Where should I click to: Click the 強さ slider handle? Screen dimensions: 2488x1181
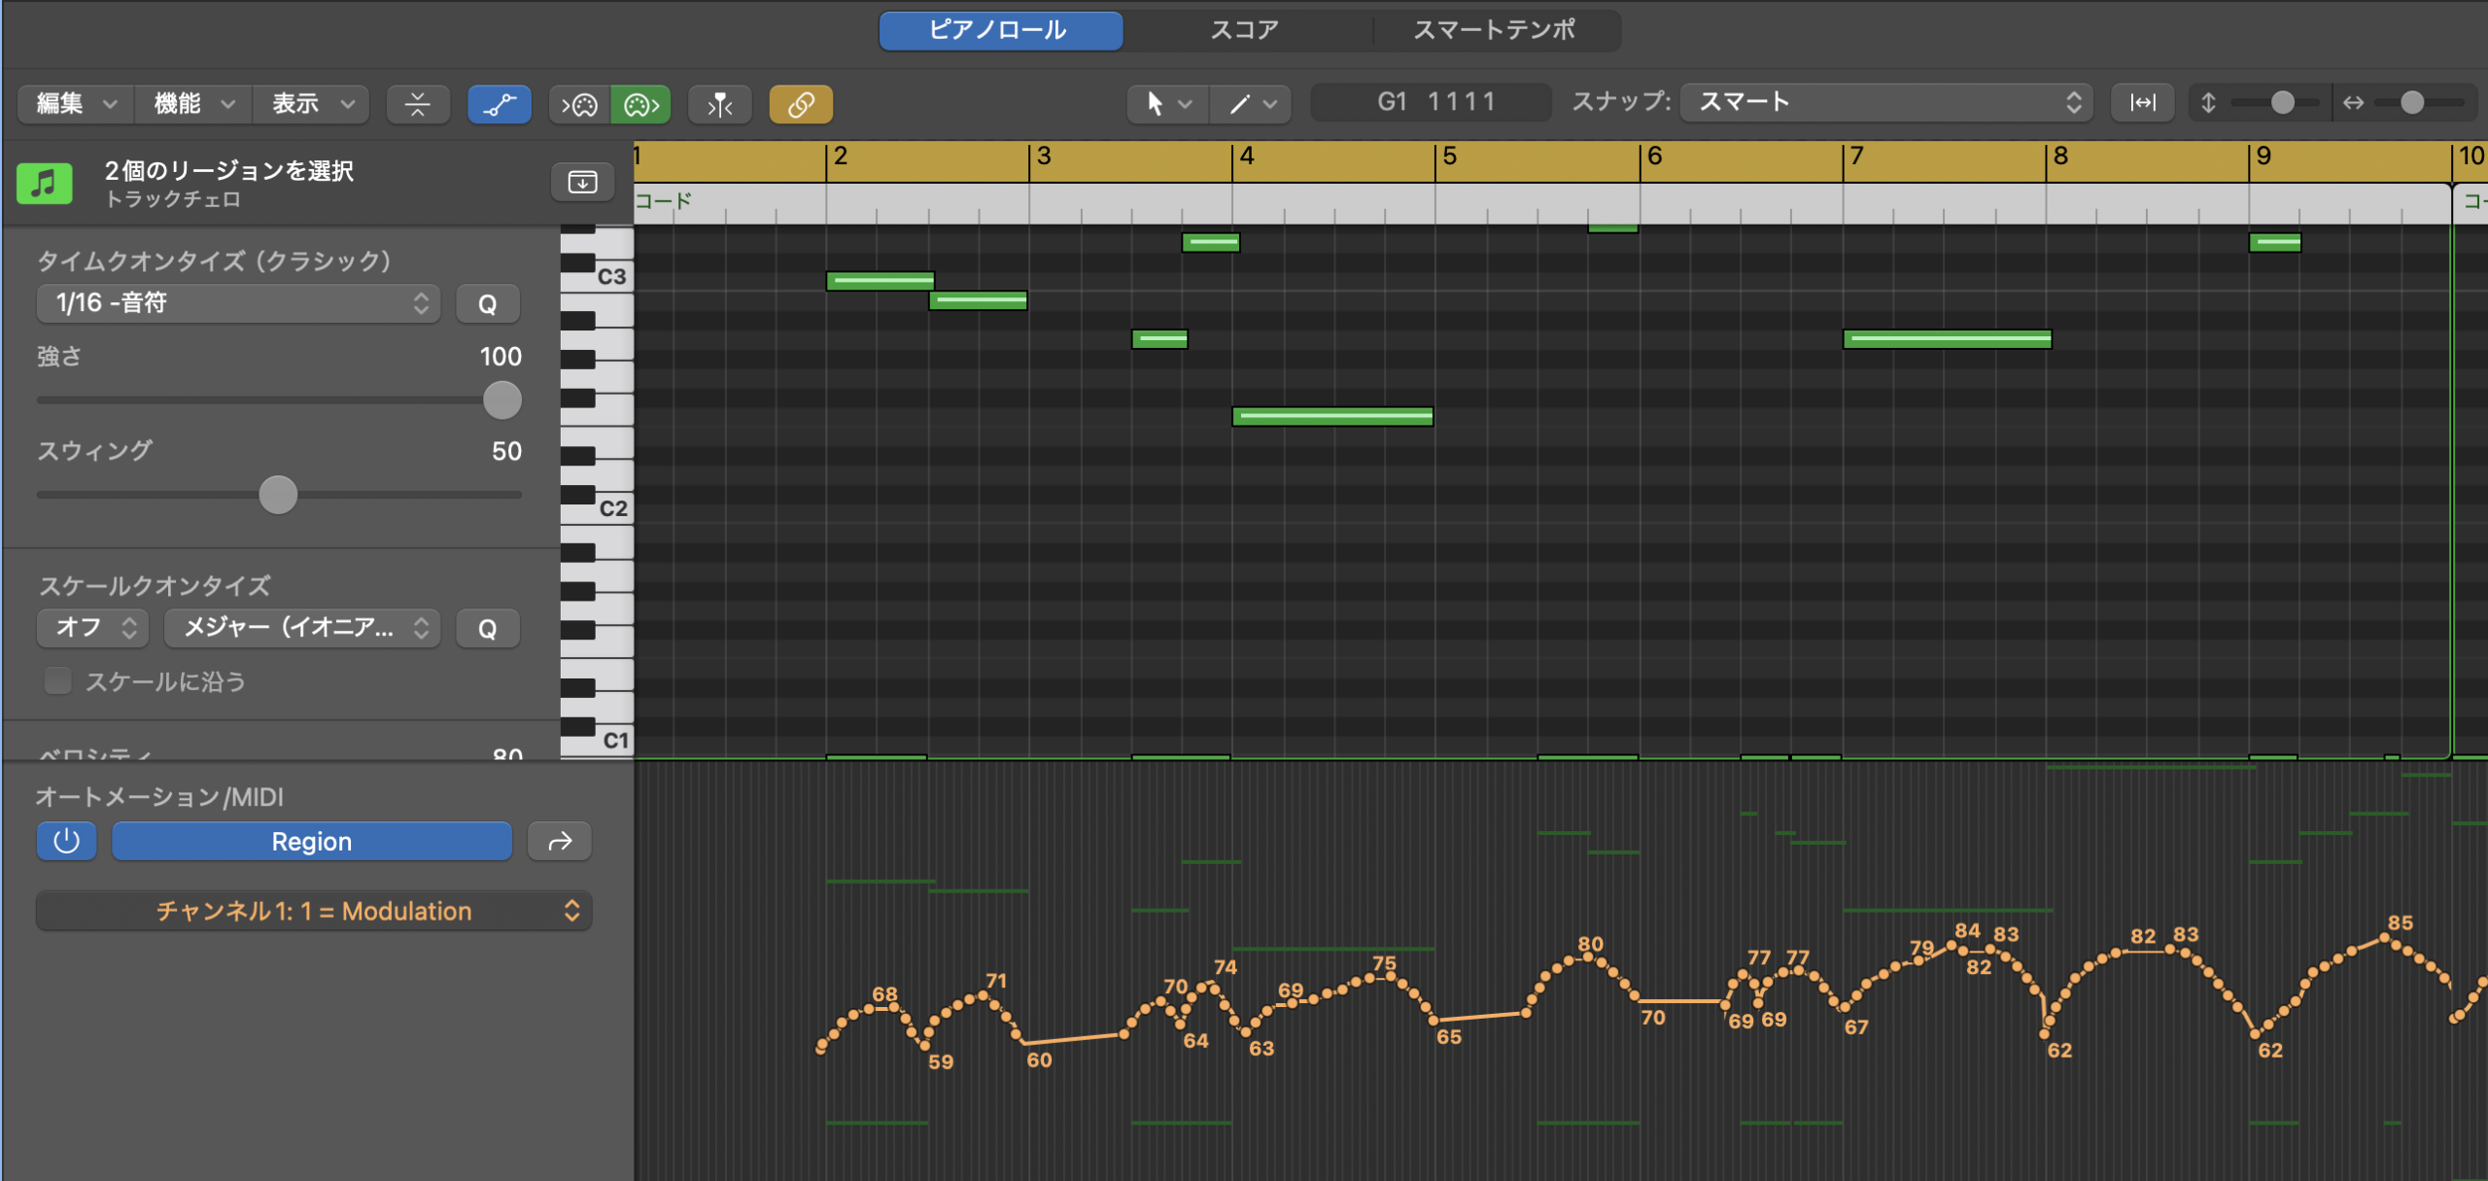pos(502,400)
